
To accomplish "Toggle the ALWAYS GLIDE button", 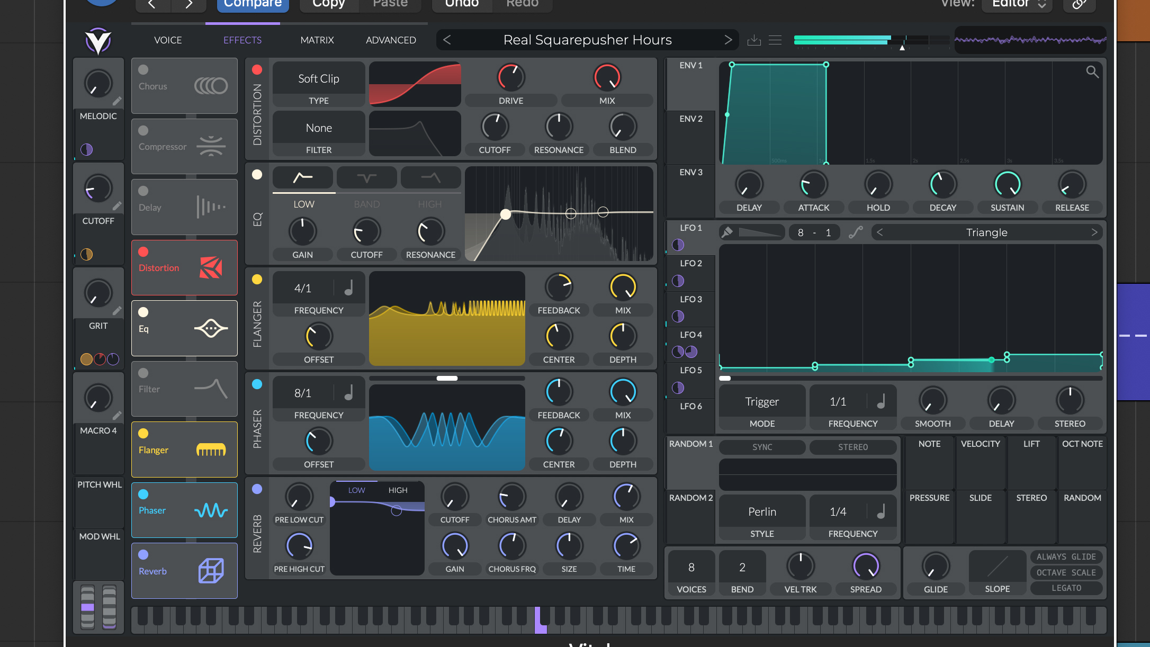I will [1066, 556].
